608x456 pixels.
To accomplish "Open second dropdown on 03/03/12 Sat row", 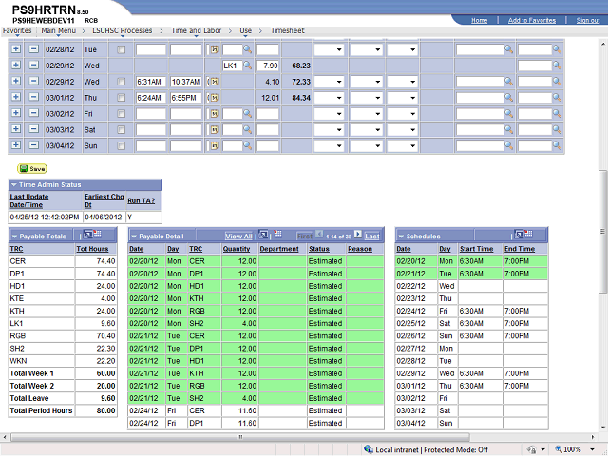I will 366,130.
